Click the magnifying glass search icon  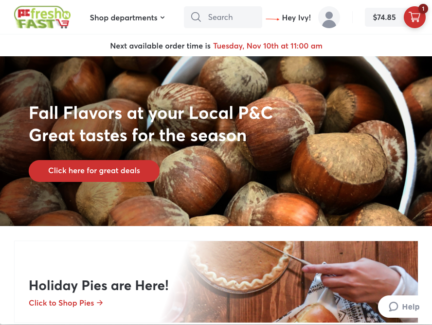[196, 17]
